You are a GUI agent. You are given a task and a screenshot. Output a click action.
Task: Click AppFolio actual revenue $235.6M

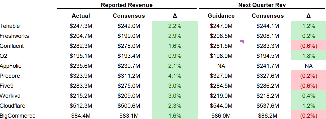point(81,66)
